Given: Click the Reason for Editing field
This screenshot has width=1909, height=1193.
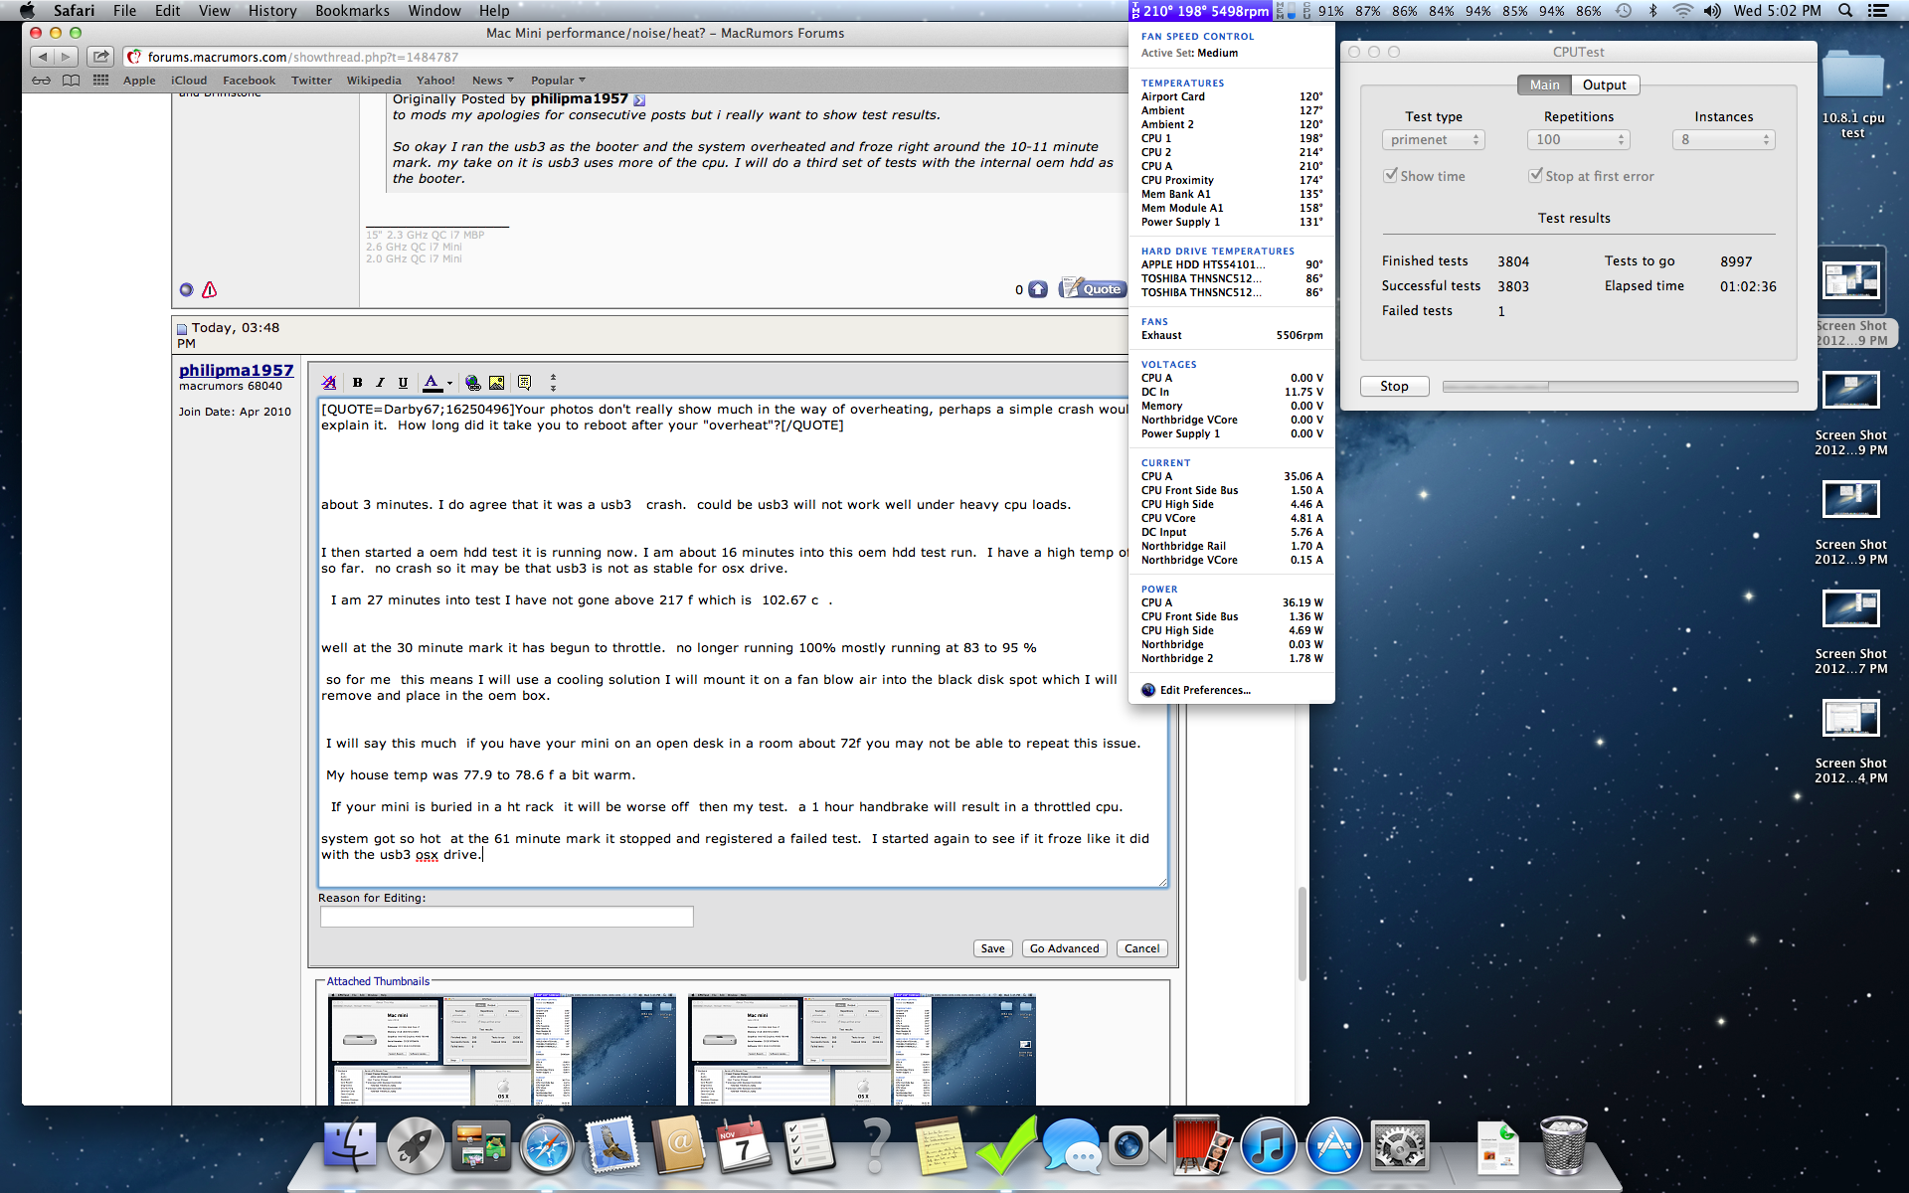Looking at the screenshot, I should coord(506,917).
